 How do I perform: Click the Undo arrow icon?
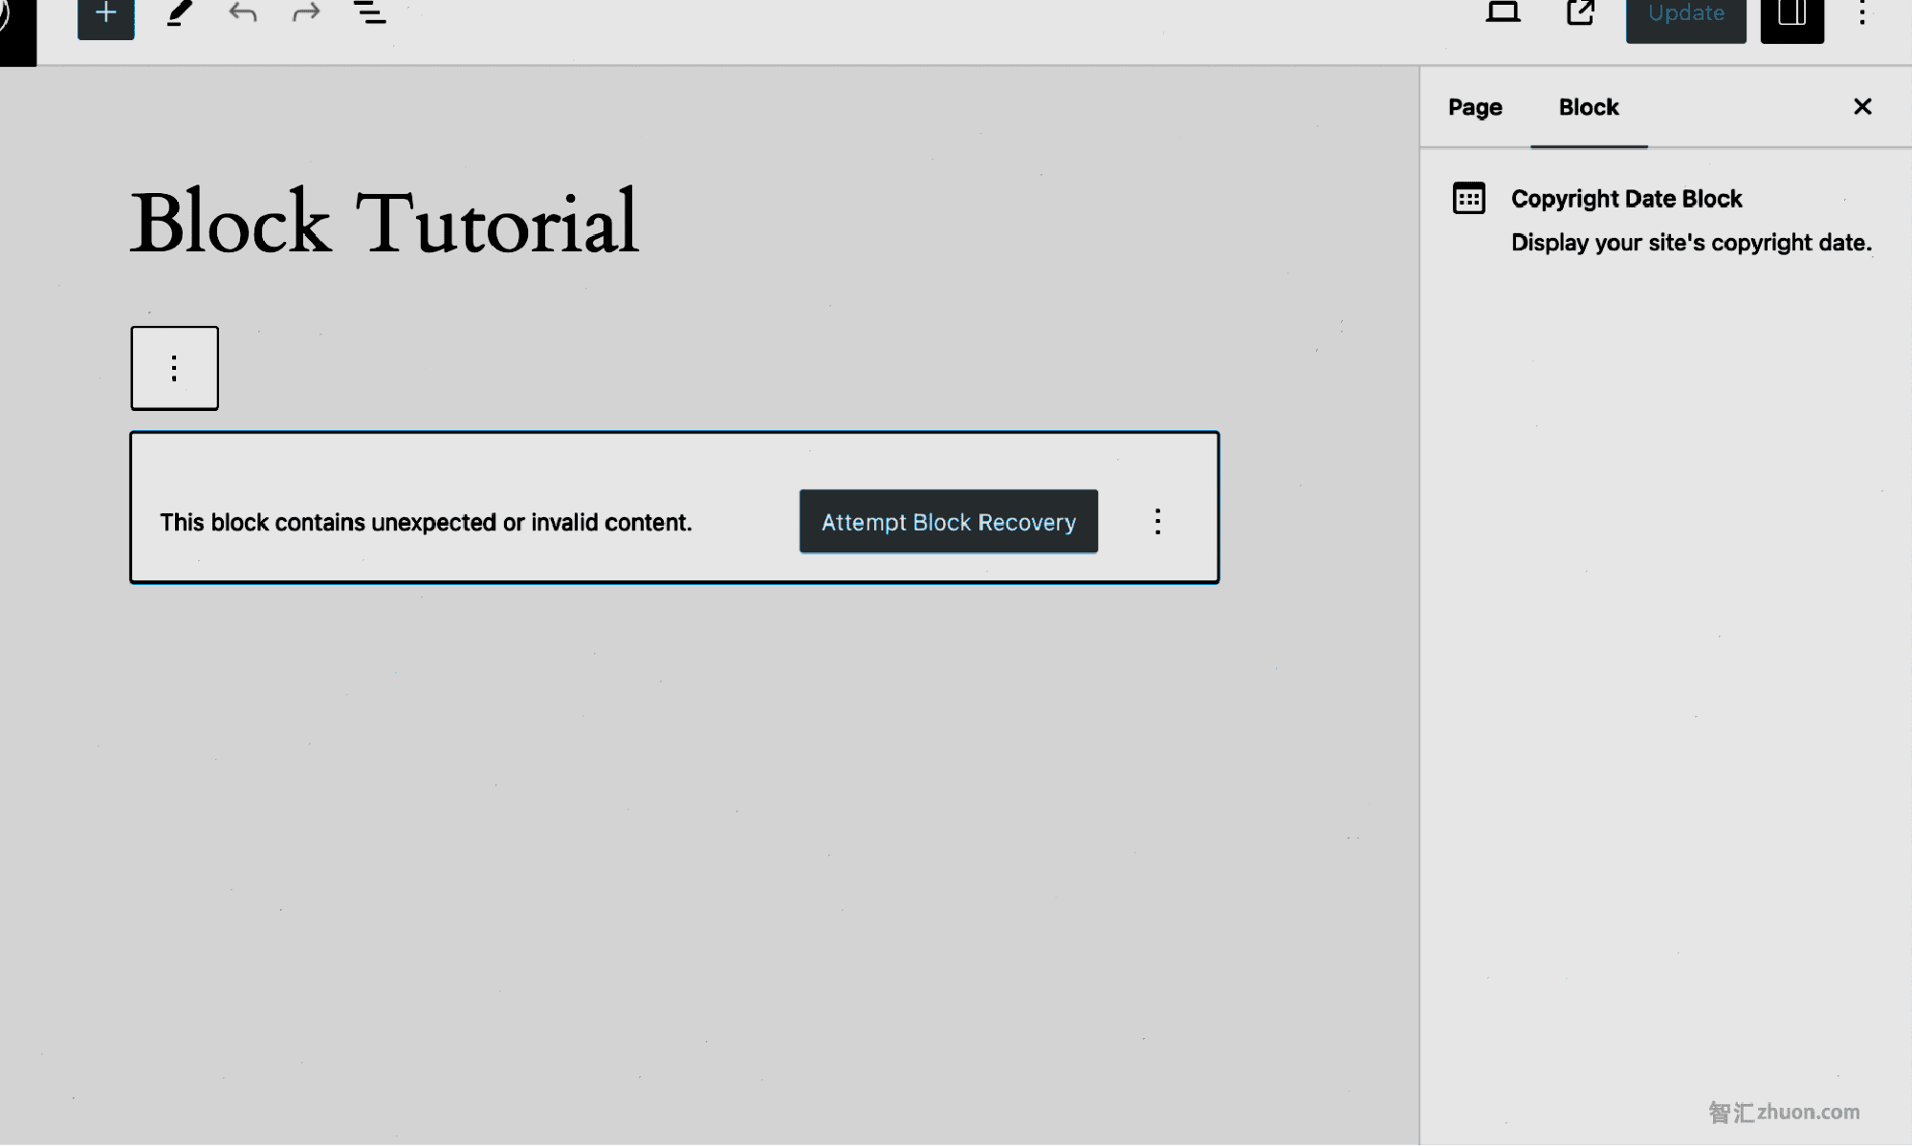coord(243,13)
